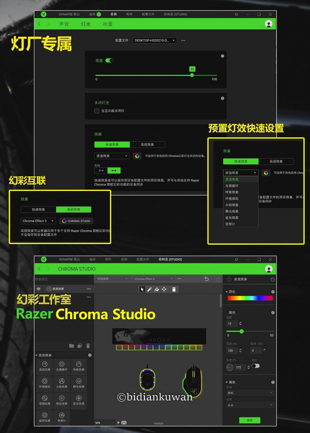Open the 波浪效果 dropdown in the main lighting window
This screenshot has width=310, height=433.
click(x=112, y=156)
